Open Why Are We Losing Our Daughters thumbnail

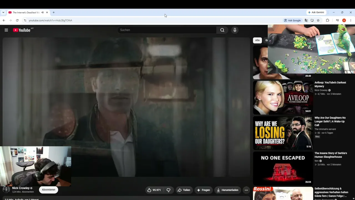pyautogui.click(x=283, y=133)
